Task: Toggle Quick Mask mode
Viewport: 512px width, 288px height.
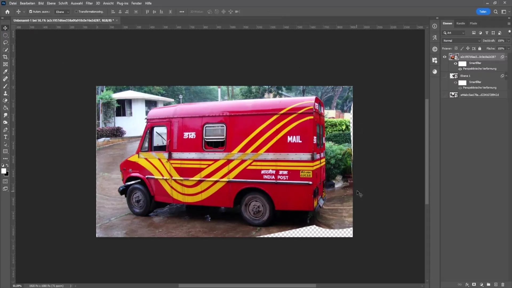Action: point(5,182)
